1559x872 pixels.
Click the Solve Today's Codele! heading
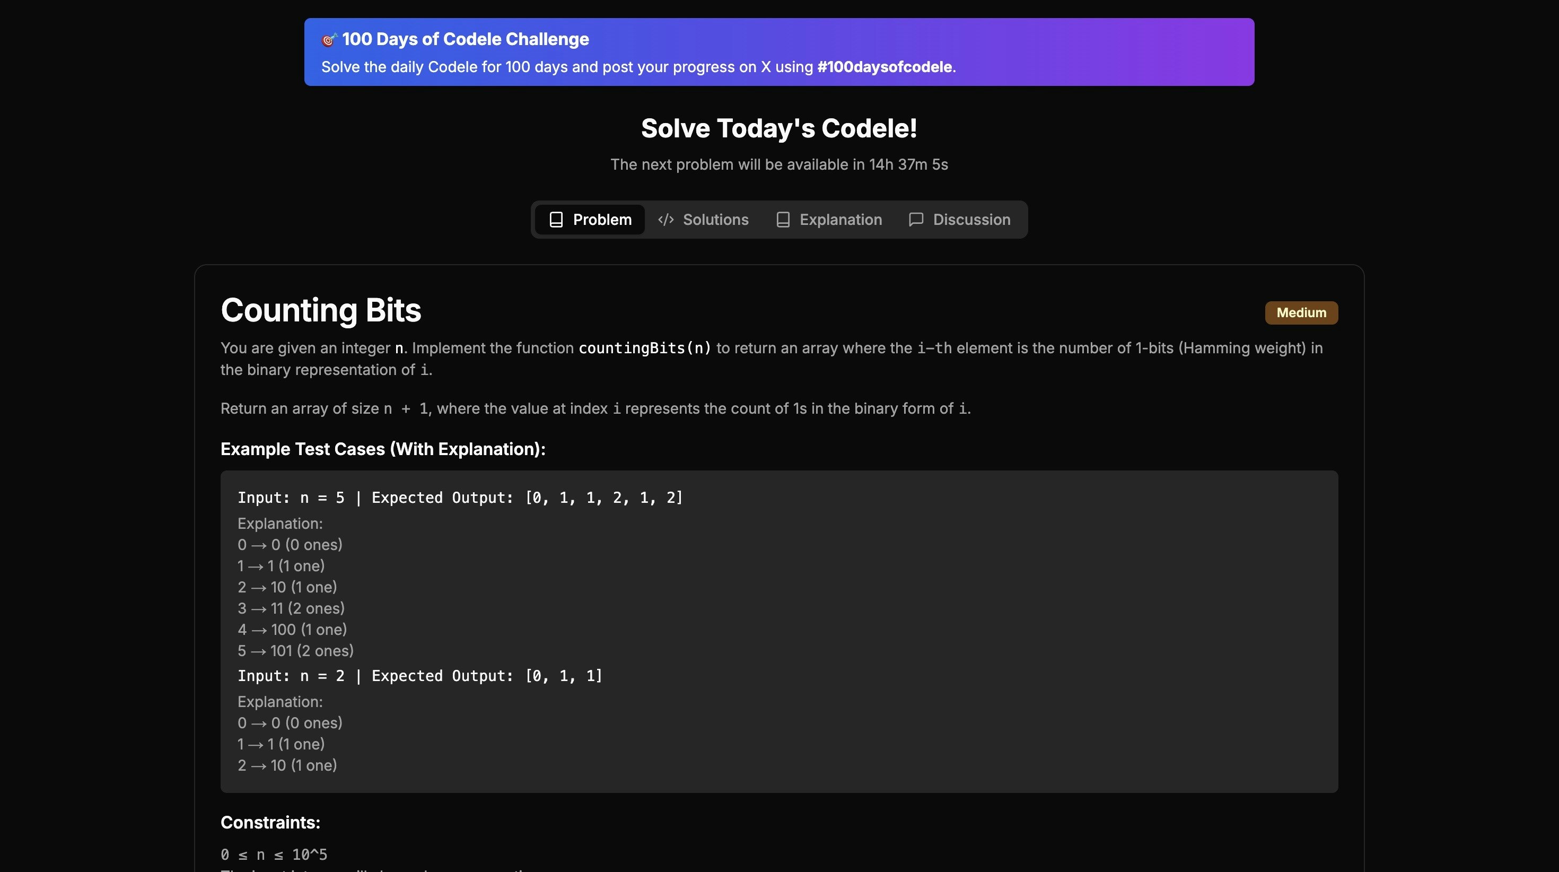pyautogui.click(x=779, y=128)
